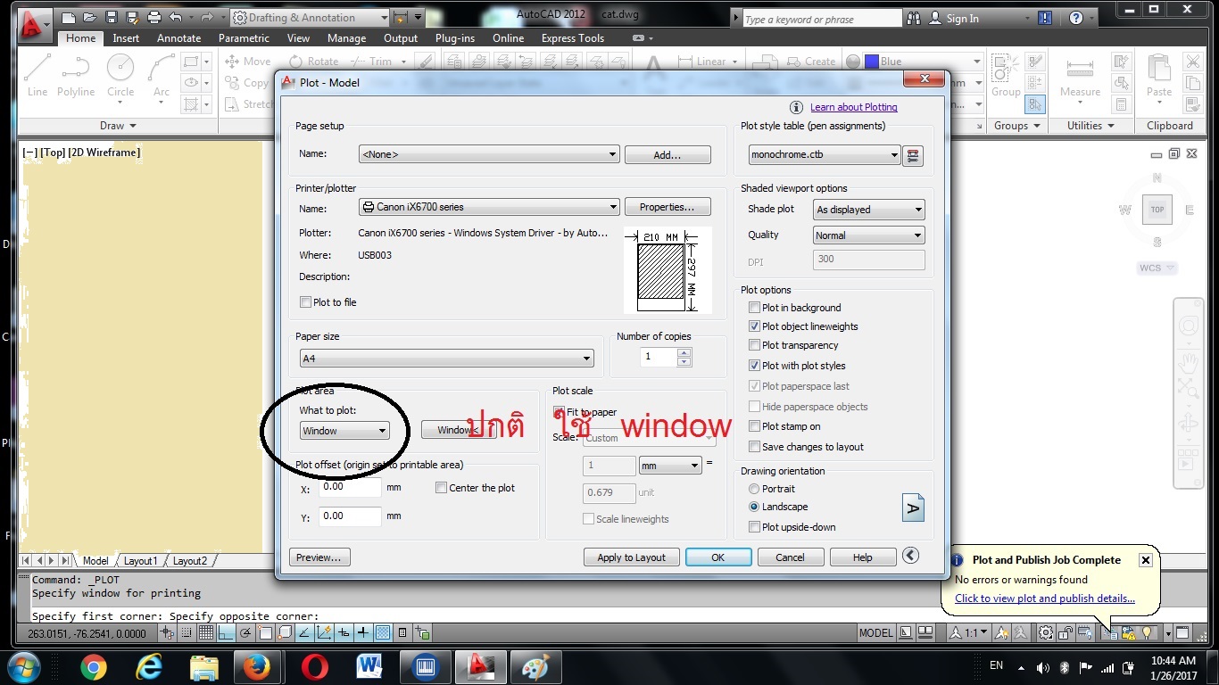Toggle Grid Display in the status bar

click(x=206, y=633)
